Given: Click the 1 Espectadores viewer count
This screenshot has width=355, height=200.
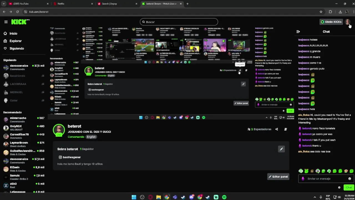Looking at the screenshot, I should click(x=259, y=129).
